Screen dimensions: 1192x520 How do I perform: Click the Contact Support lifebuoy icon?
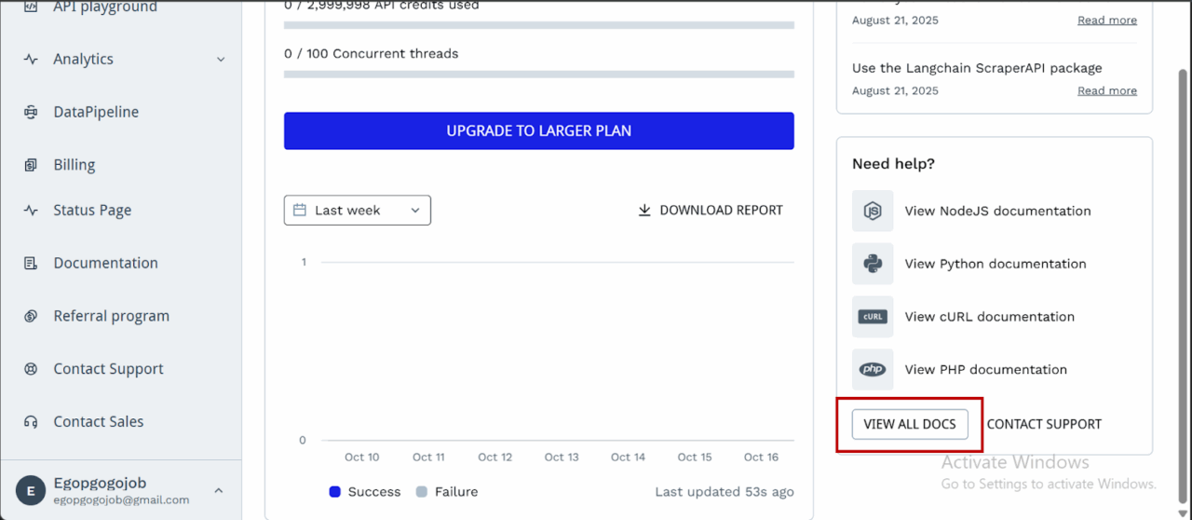31,369
